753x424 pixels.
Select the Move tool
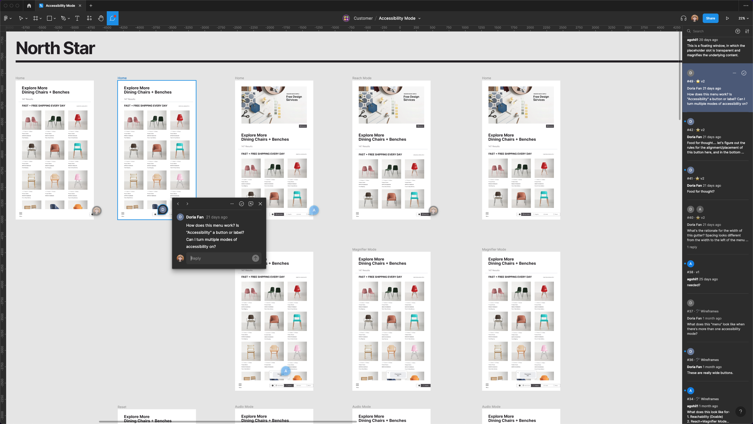coord(21,18)
